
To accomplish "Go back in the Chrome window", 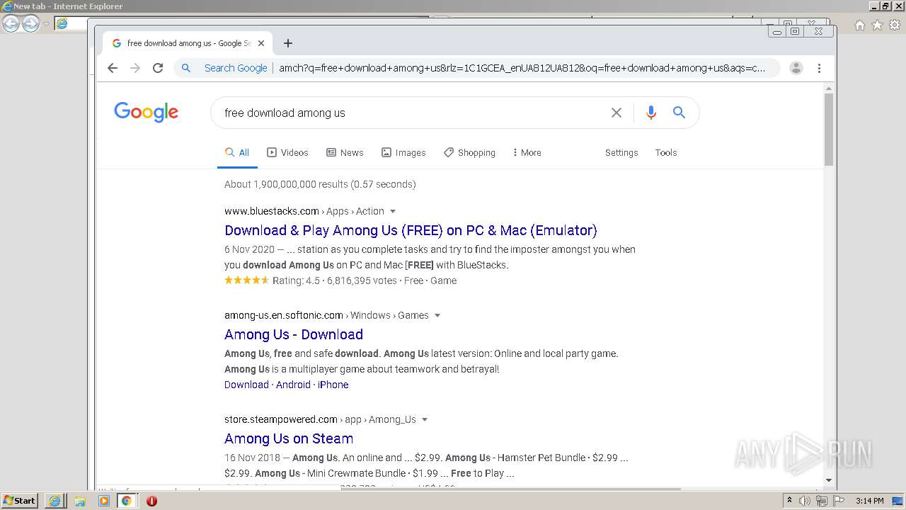I will 113,68.
